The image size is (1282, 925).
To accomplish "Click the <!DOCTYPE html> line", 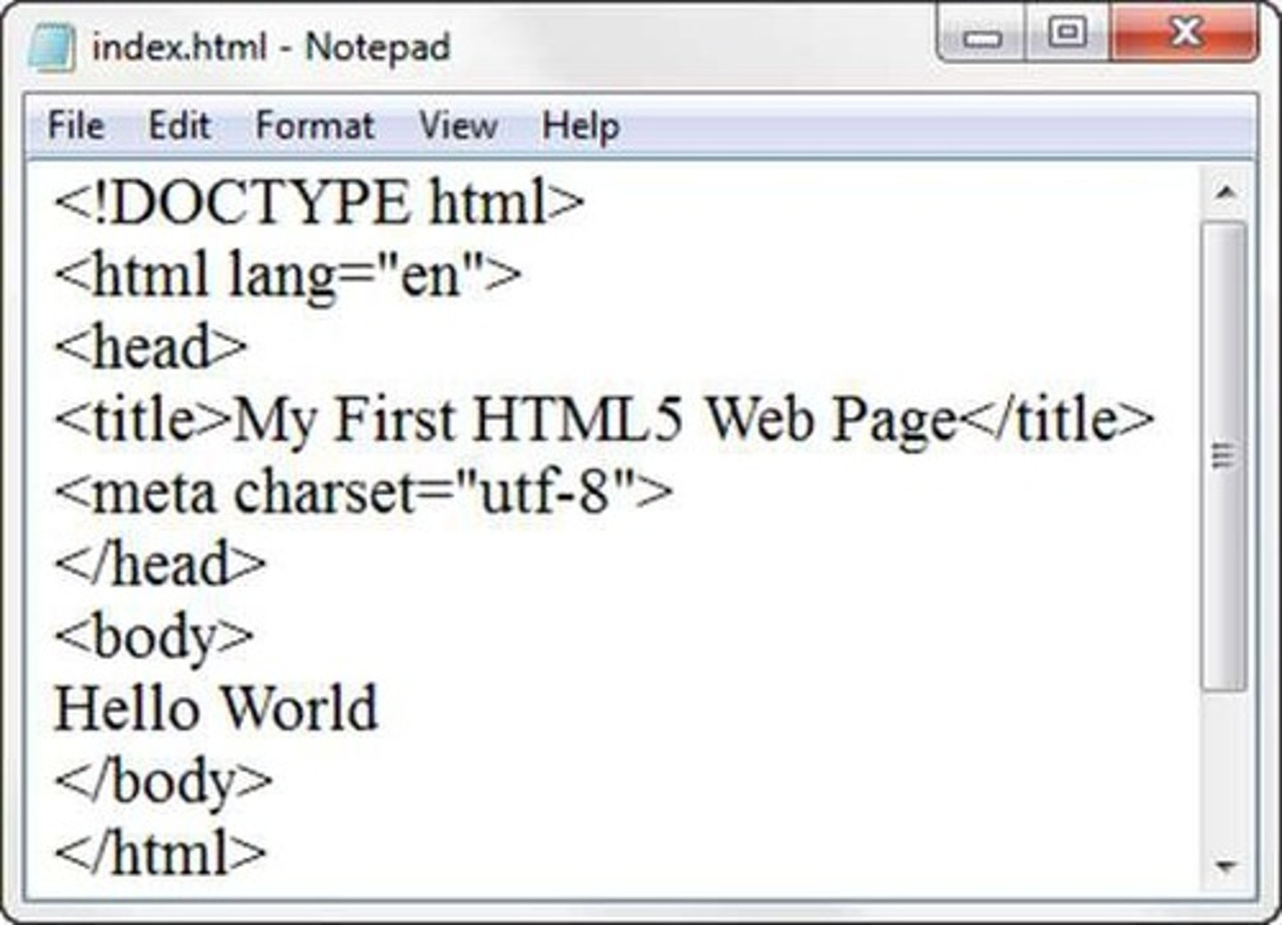I will (320, 202).
